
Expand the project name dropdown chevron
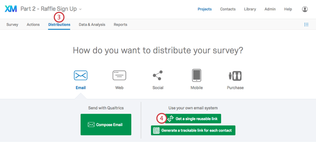(x=80, y=9)
